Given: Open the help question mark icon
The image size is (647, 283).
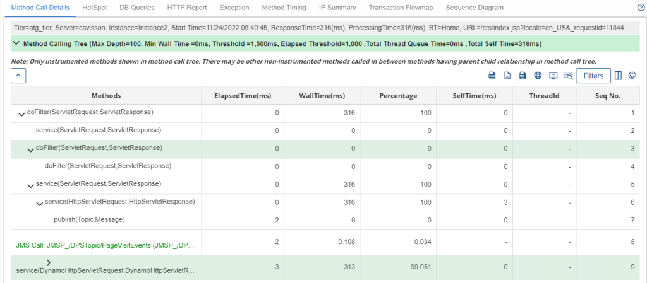Looking at the screenshot, I should (640, 8).
